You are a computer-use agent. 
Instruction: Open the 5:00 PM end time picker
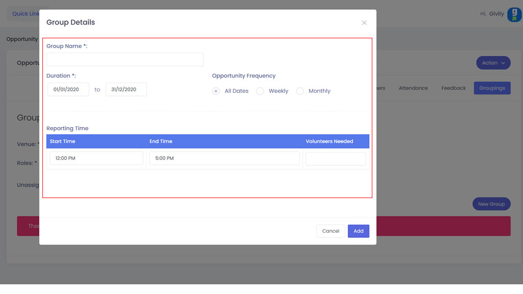224,158
